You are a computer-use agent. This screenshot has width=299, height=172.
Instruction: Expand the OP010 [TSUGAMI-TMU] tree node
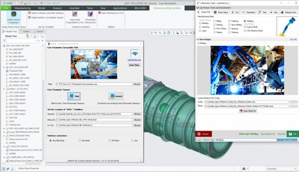coord(4,136)
